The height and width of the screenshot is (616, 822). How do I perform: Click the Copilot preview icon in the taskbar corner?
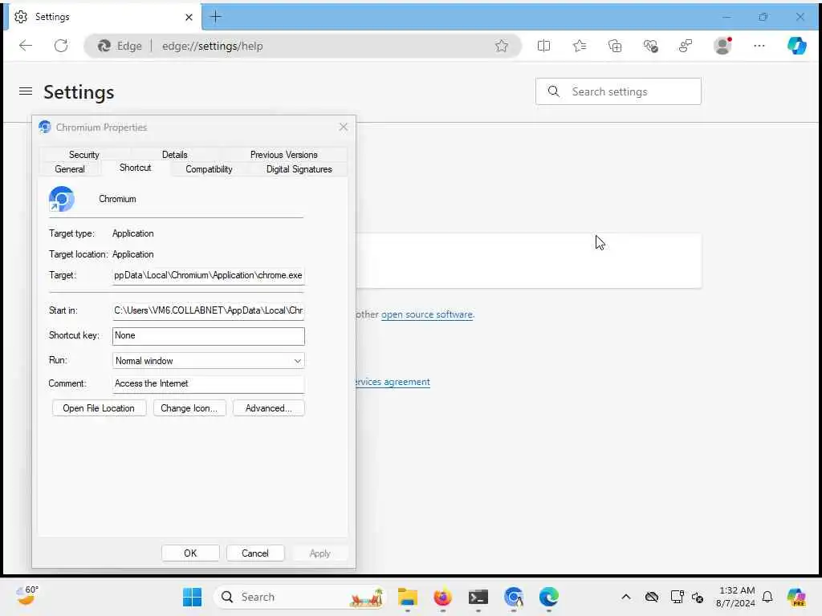pyautogui.click(x=796, y=597)
